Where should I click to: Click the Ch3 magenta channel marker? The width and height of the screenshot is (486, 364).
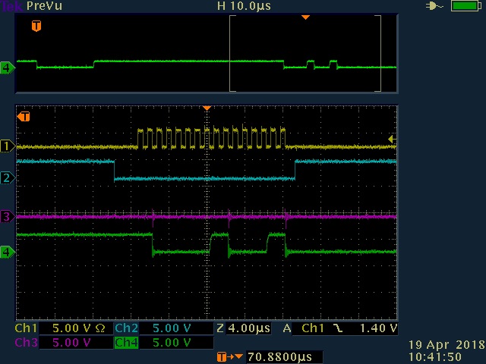pyautogui.click(x=8, y=217)
